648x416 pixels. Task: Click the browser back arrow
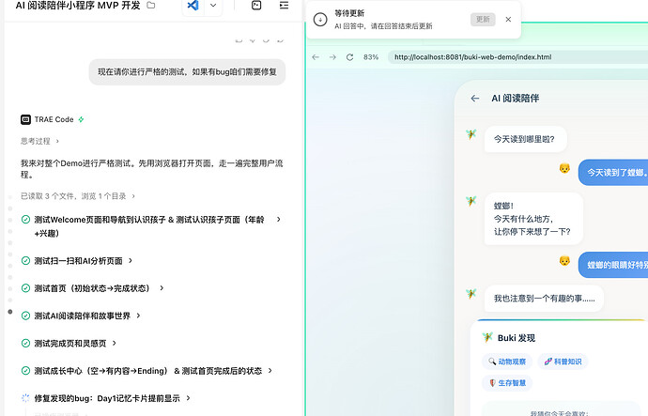(316, 57)
